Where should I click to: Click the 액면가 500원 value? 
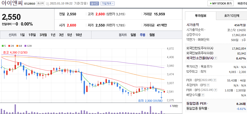pos(235,40)
